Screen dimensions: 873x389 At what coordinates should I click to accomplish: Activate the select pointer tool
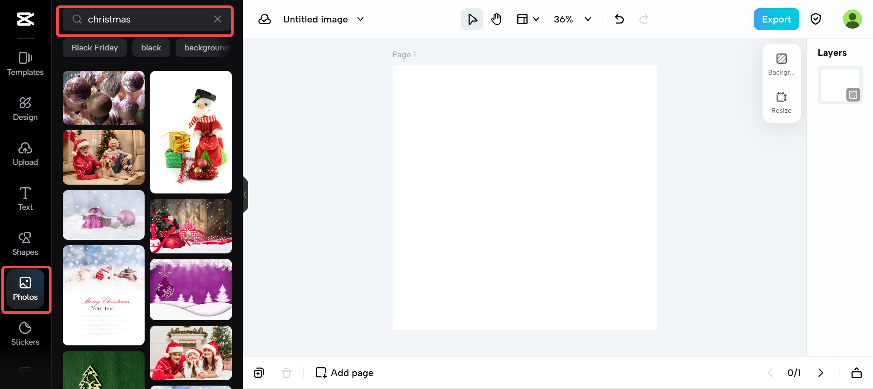point(472,19)
